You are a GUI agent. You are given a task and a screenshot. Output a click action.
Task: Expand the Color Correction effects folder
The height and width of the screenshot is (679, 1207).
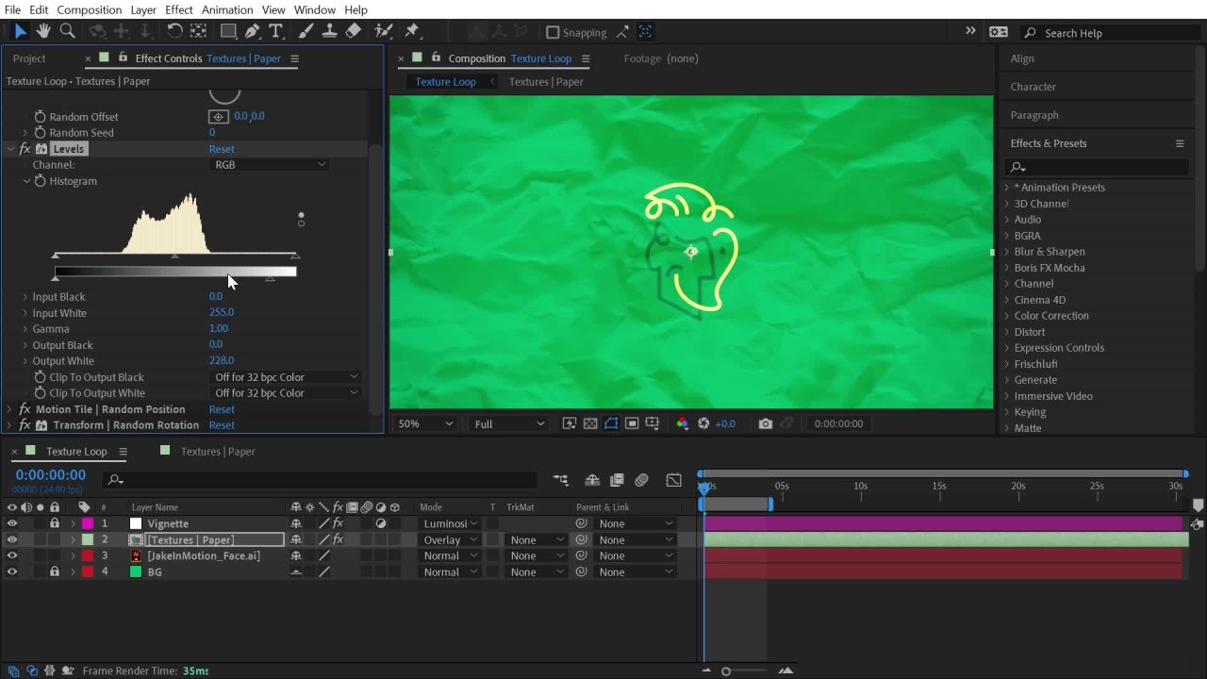[x=1007, y=316]
